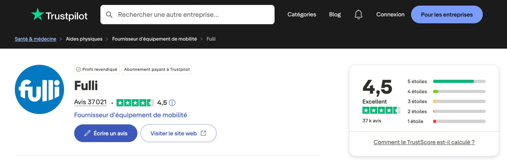Screen dimensions: 507x160
Task: Click 'Visiter le site web' button
Action: pos(179,133)
